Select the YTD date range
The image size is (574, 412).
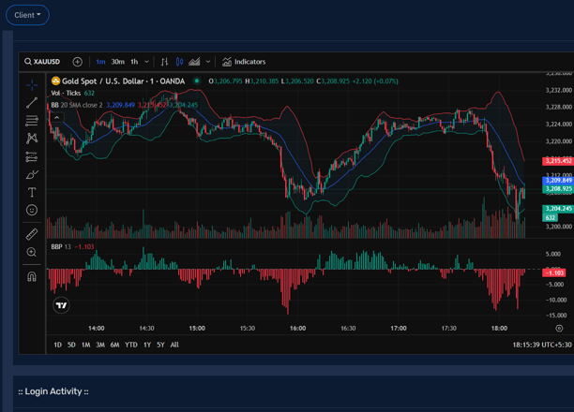pos(131,345)
